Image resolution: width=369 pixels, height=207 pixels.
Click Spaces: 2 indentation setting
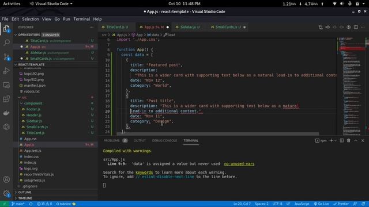pyautogui.click(x=261, y=204)
